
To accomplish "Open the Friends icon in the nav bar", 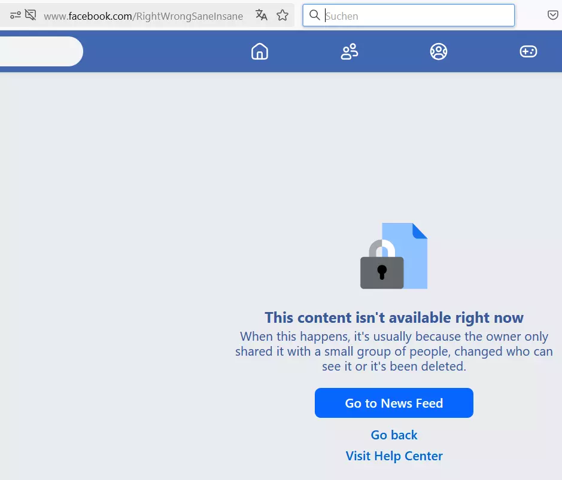I will click(349, 51).
